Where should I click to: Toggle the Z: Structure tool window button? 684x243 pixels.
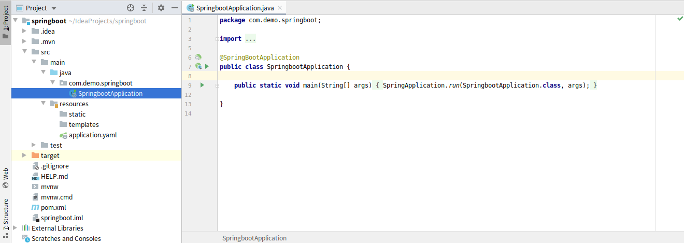pyautogui.click(x=6, y=213)
